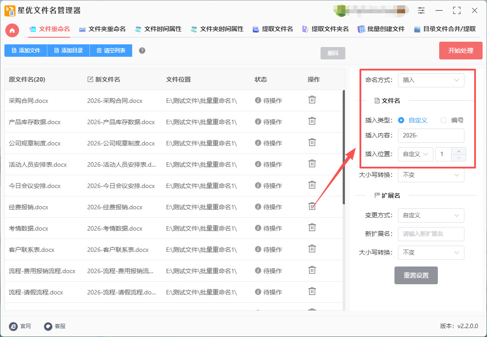
Task: Click status info icon for 采购合同.docx
Action: point(258,100)
